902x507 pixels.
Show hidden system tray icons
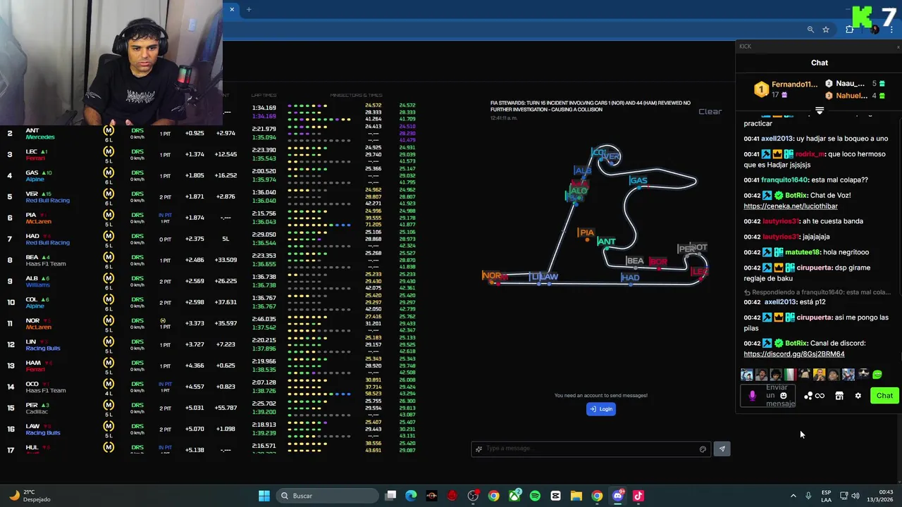[x=793, y=496]
